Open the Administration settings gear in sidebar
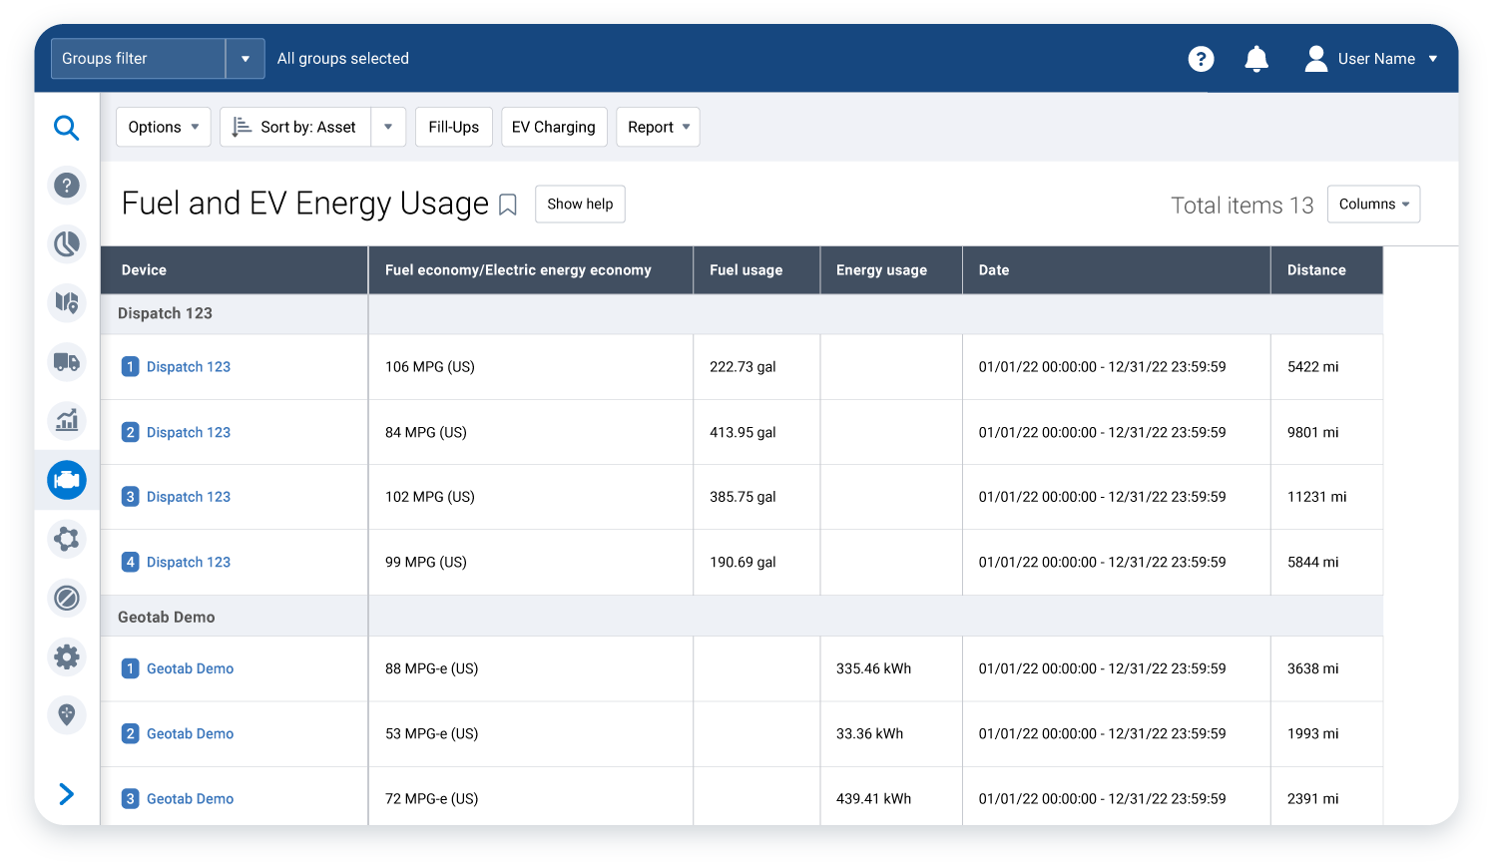 pos(66,656)
